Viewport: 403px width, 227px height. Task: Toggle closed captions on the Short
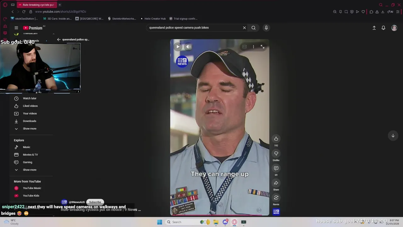[x=244, y=47]
